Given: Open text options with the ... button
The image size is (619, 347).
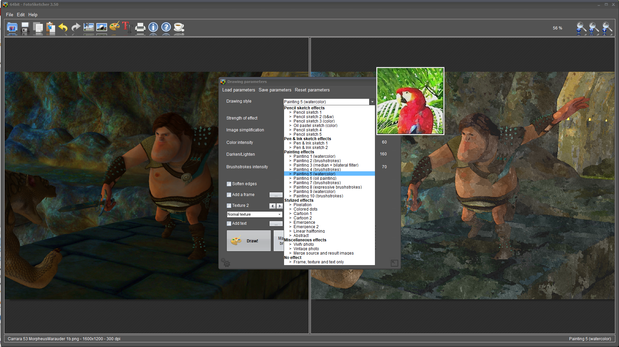Looking at the screenshot, I should click(276, 224).
